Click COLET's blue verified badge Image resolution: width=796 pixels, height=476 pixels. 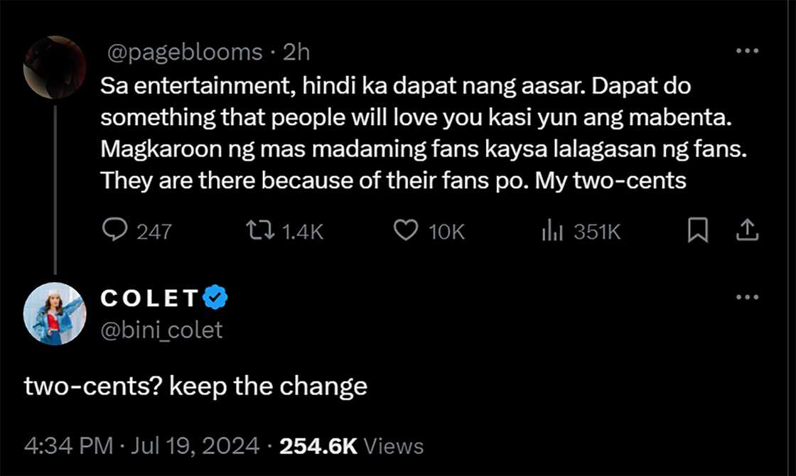(x=215, y=298)
